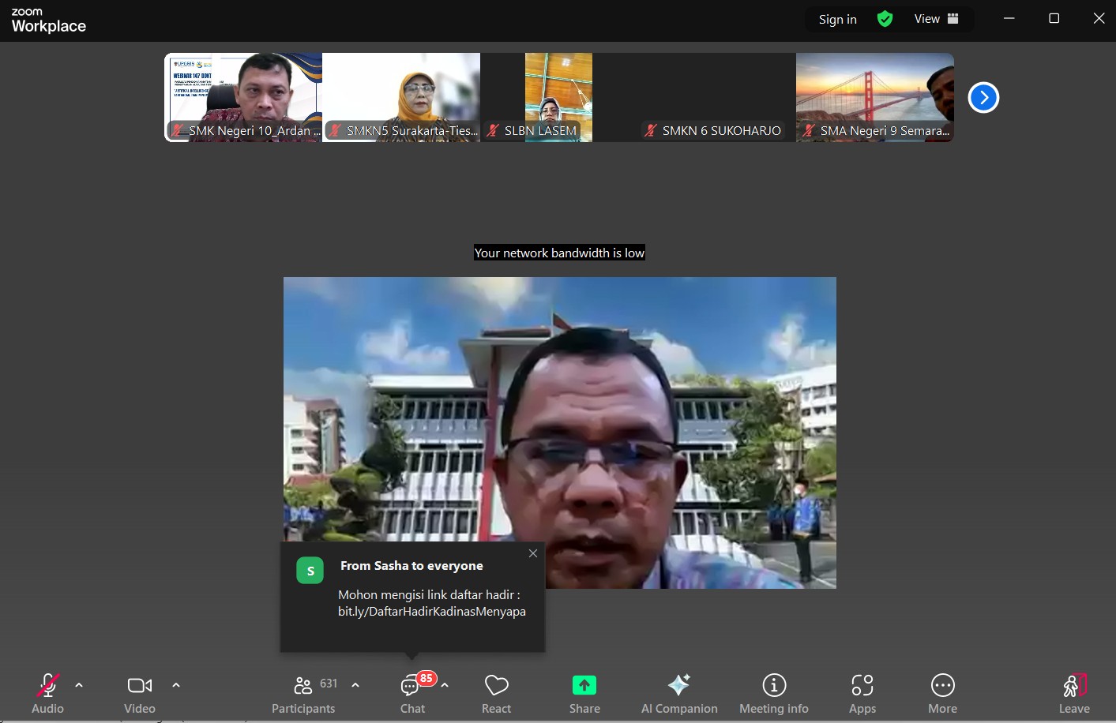Expand the Participants options arrow
This screenshot has height=723, width=1116.
tap(355, 685)
